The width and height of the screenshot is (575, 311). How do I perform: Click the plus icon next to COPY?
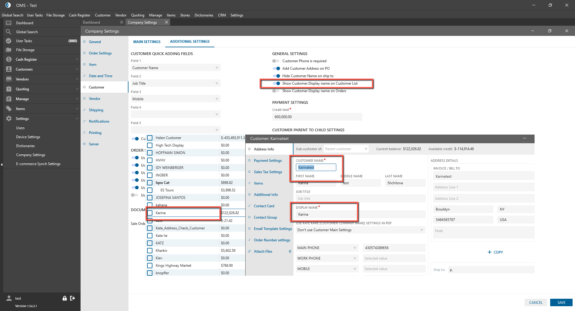pos(490,252)
